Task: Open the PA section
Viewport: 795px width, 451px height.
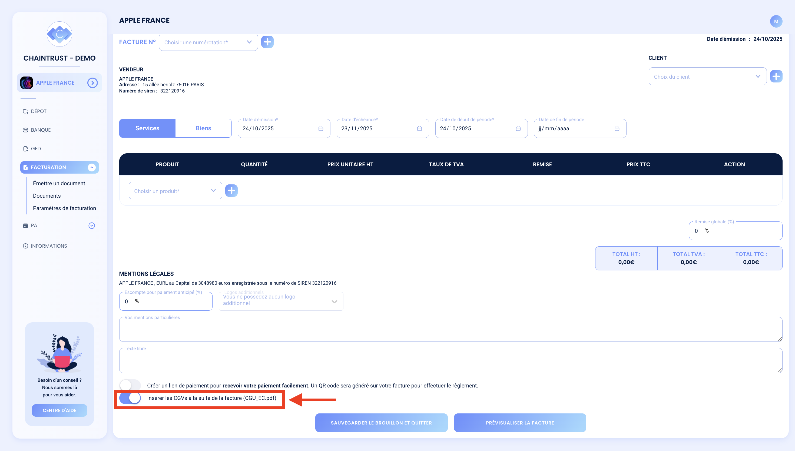Action: click(34, 225)
